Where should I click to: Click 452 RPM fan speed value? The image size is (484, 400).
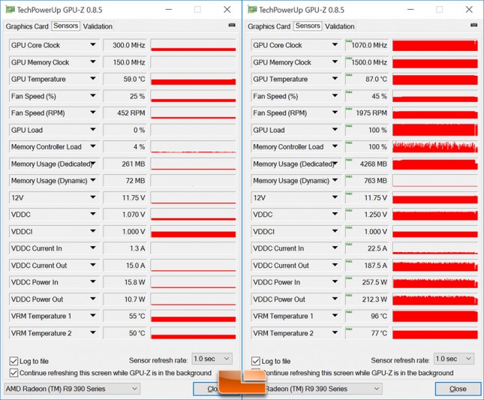(125, 113)
